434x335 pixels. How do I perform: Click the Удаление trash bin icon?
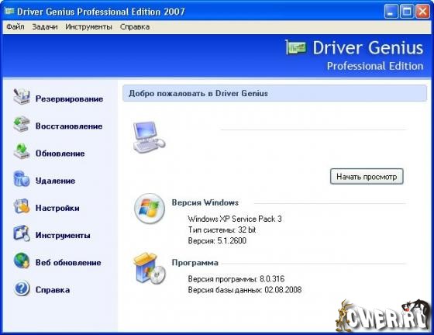tap(22, 178)
